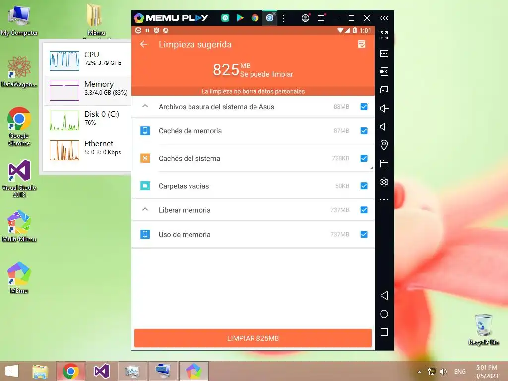Increase volume with MEmu sidebar icon
Viewport: 508px width, 381px height.
pos(384,108)
